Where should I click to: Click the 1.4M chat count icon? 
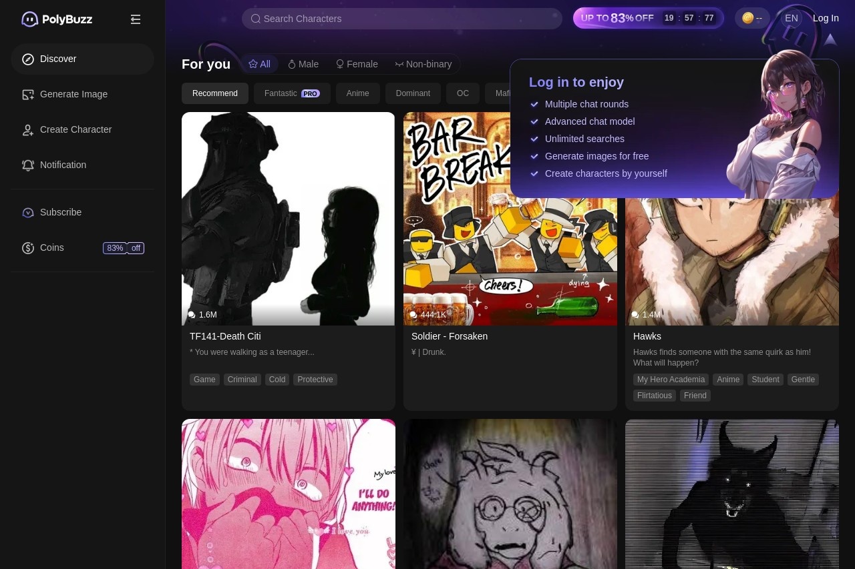pyautogui.click(x=635, y=315)
